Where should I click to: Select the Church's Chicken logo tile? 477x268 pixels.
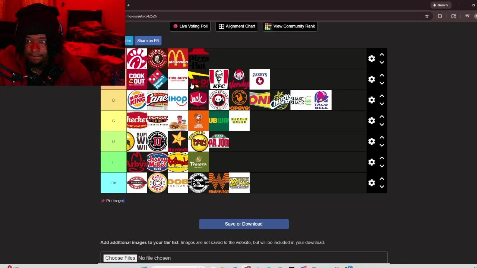[280, 100]
